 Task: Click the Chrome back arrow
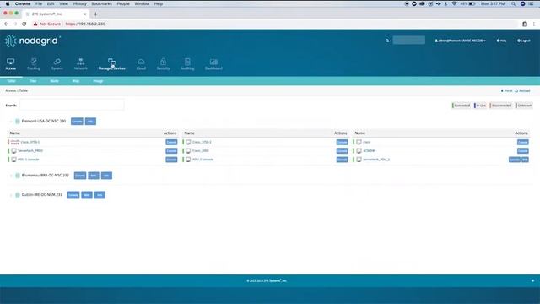click(x=6, y=24)
